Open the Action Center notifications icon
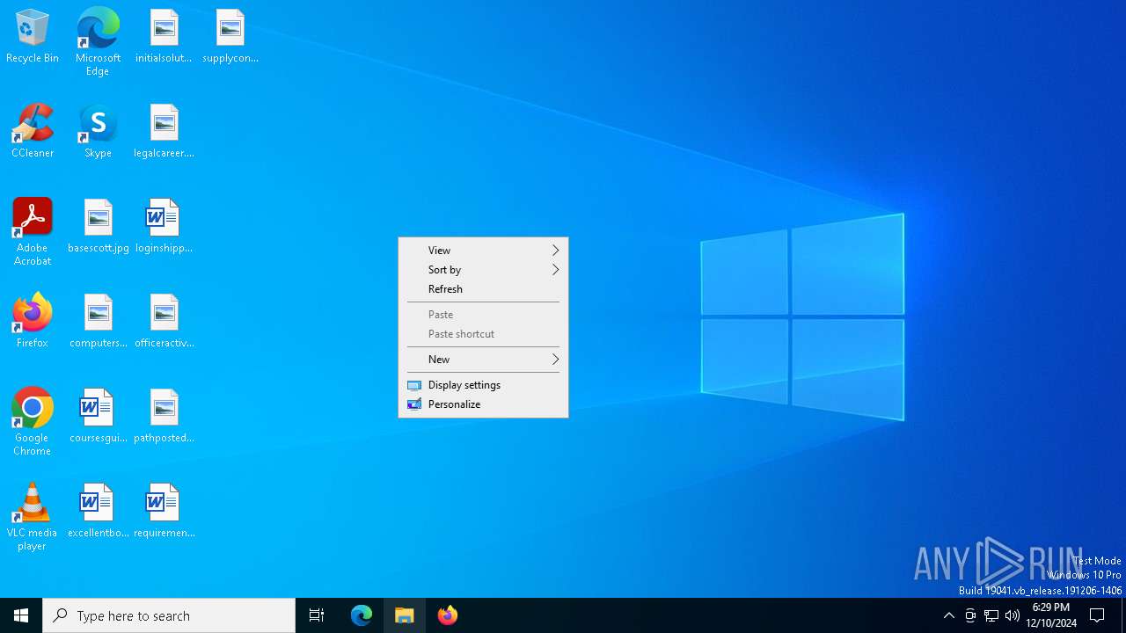The image size is (1126, 633). tap(1098, 615)
